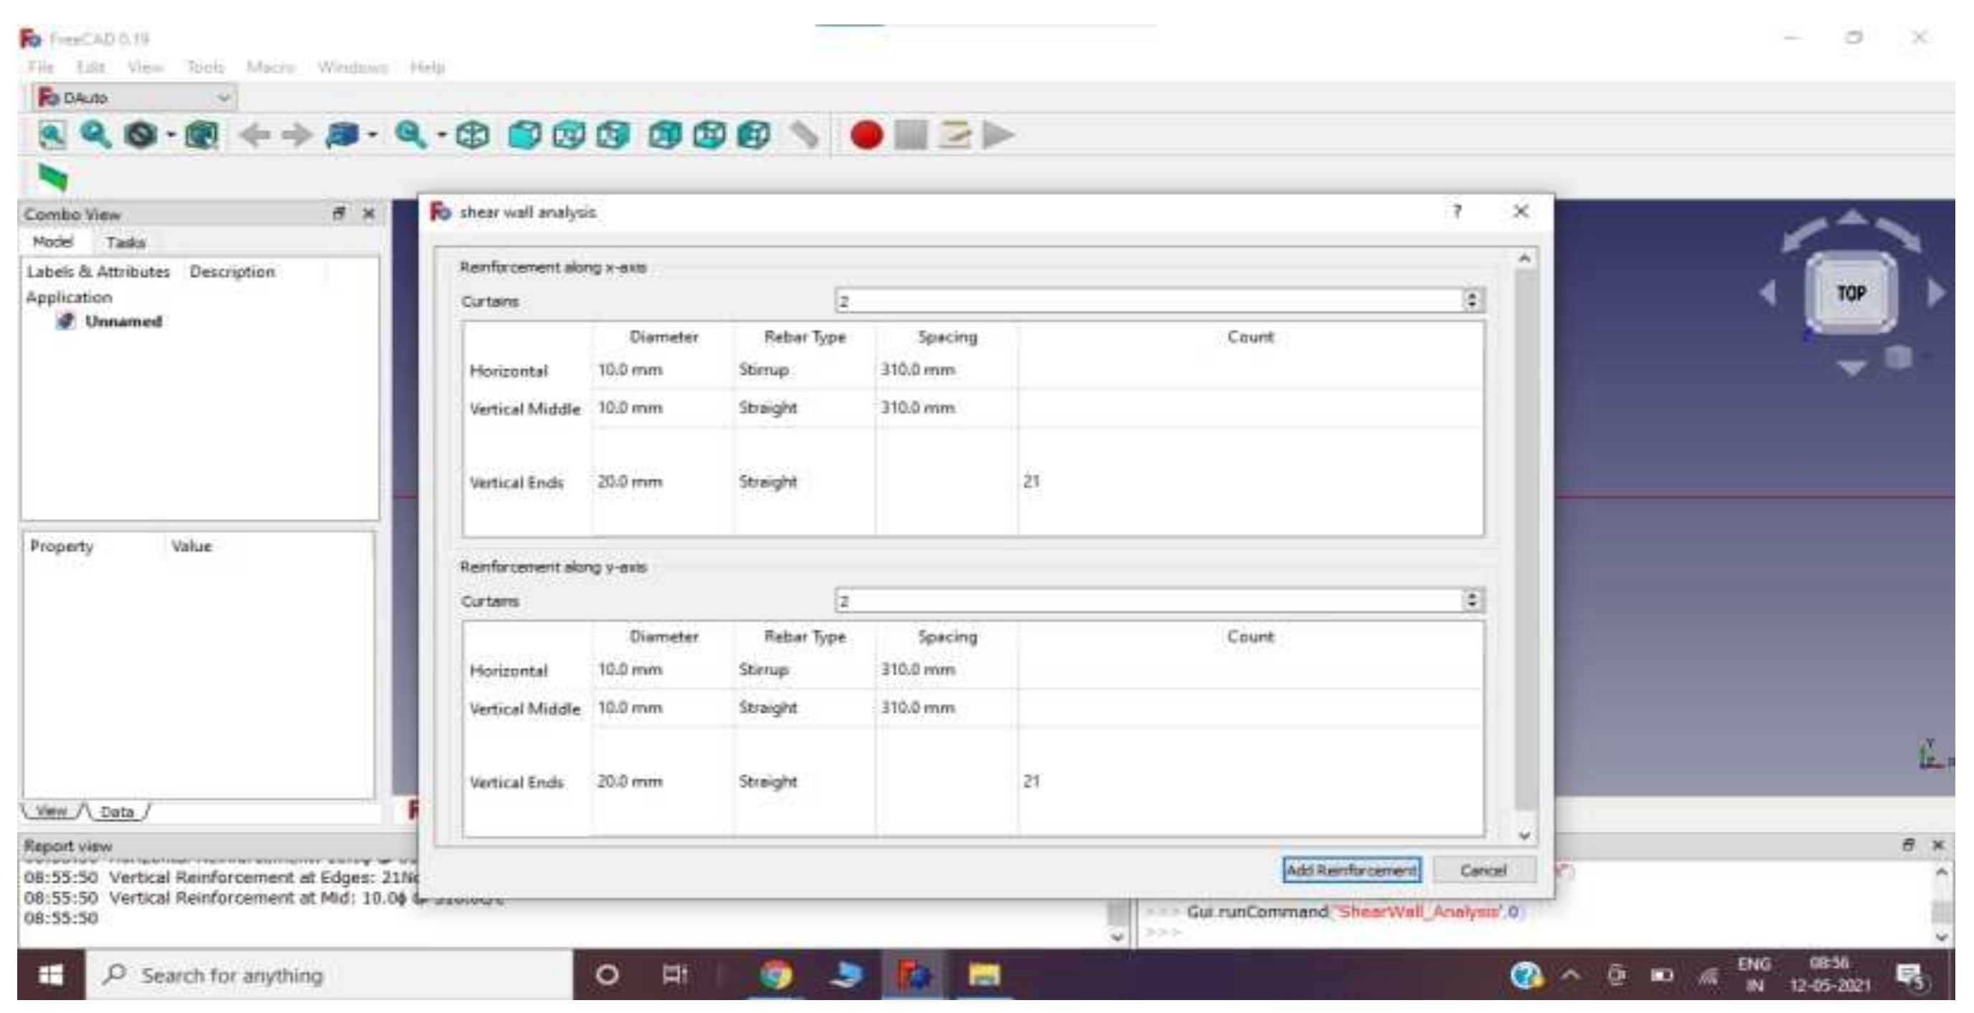This screenshot has height=1013, width=1974.
Task: Adjust y-axis Curtains spinner arrows
Action: 1471,599
